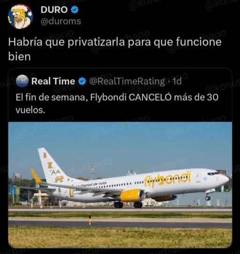Click the plane's nose landing gear

pyautogui.click(x=208, y=196)
